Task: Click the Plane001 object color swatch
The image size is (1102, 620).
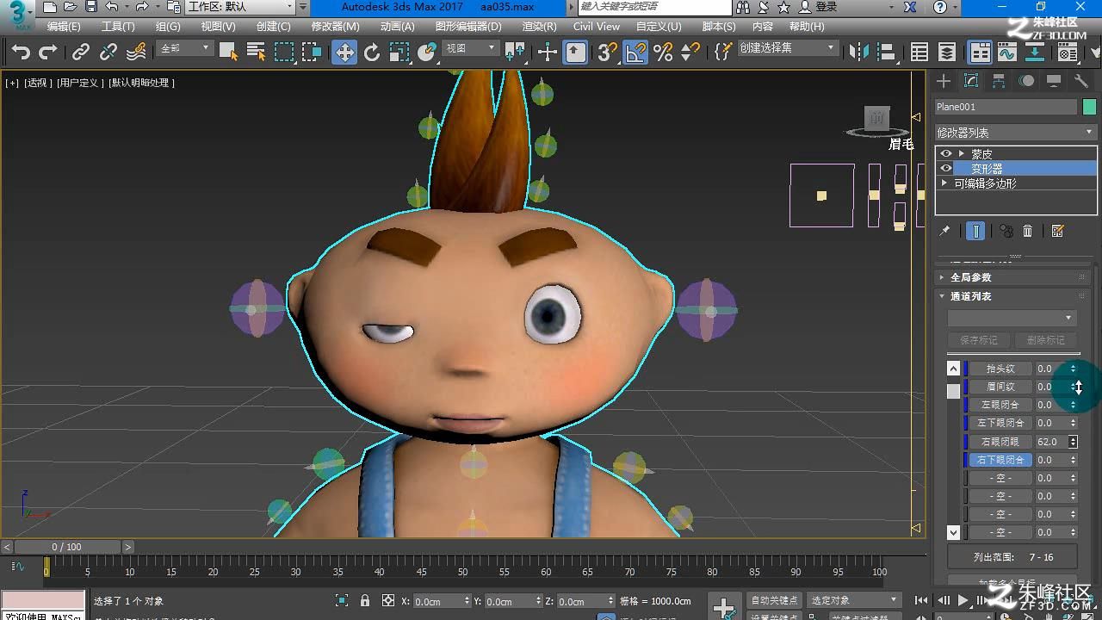Action: click(x=1089, y=107)
